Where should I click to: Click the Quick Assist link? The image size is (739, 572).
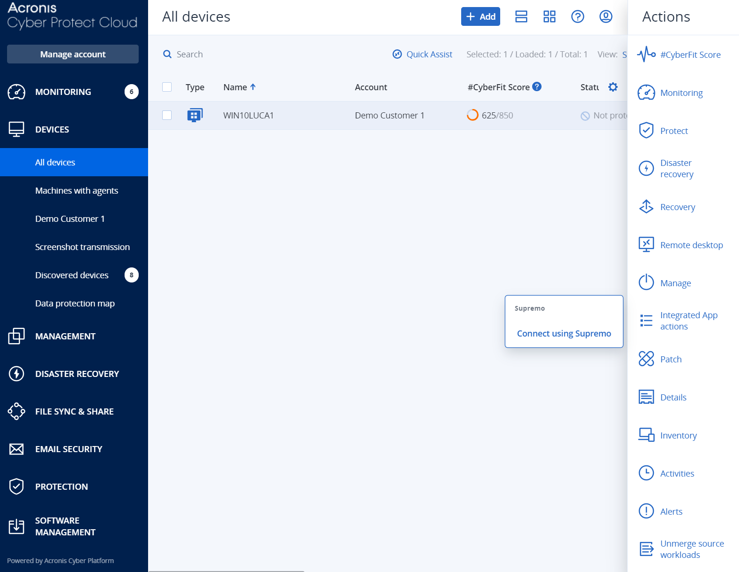422,54
